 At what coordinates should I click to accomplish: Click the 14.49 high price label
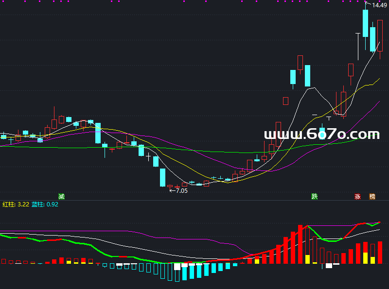click(380, 5)
